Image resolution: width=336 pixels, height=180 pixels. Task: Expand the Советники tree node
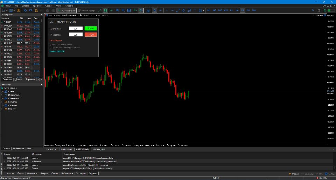tap(2, 98)
